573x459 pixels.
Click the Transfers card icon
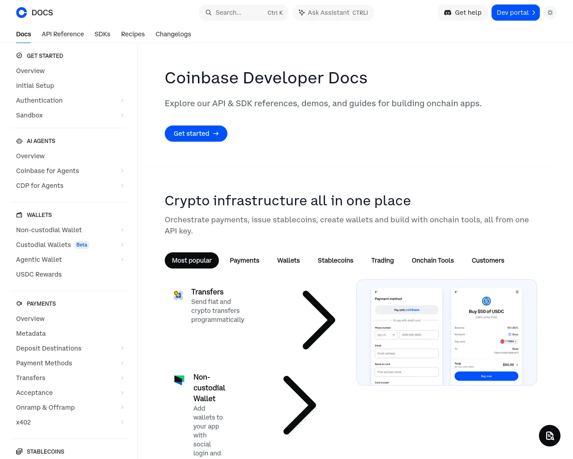pos(179,295)
